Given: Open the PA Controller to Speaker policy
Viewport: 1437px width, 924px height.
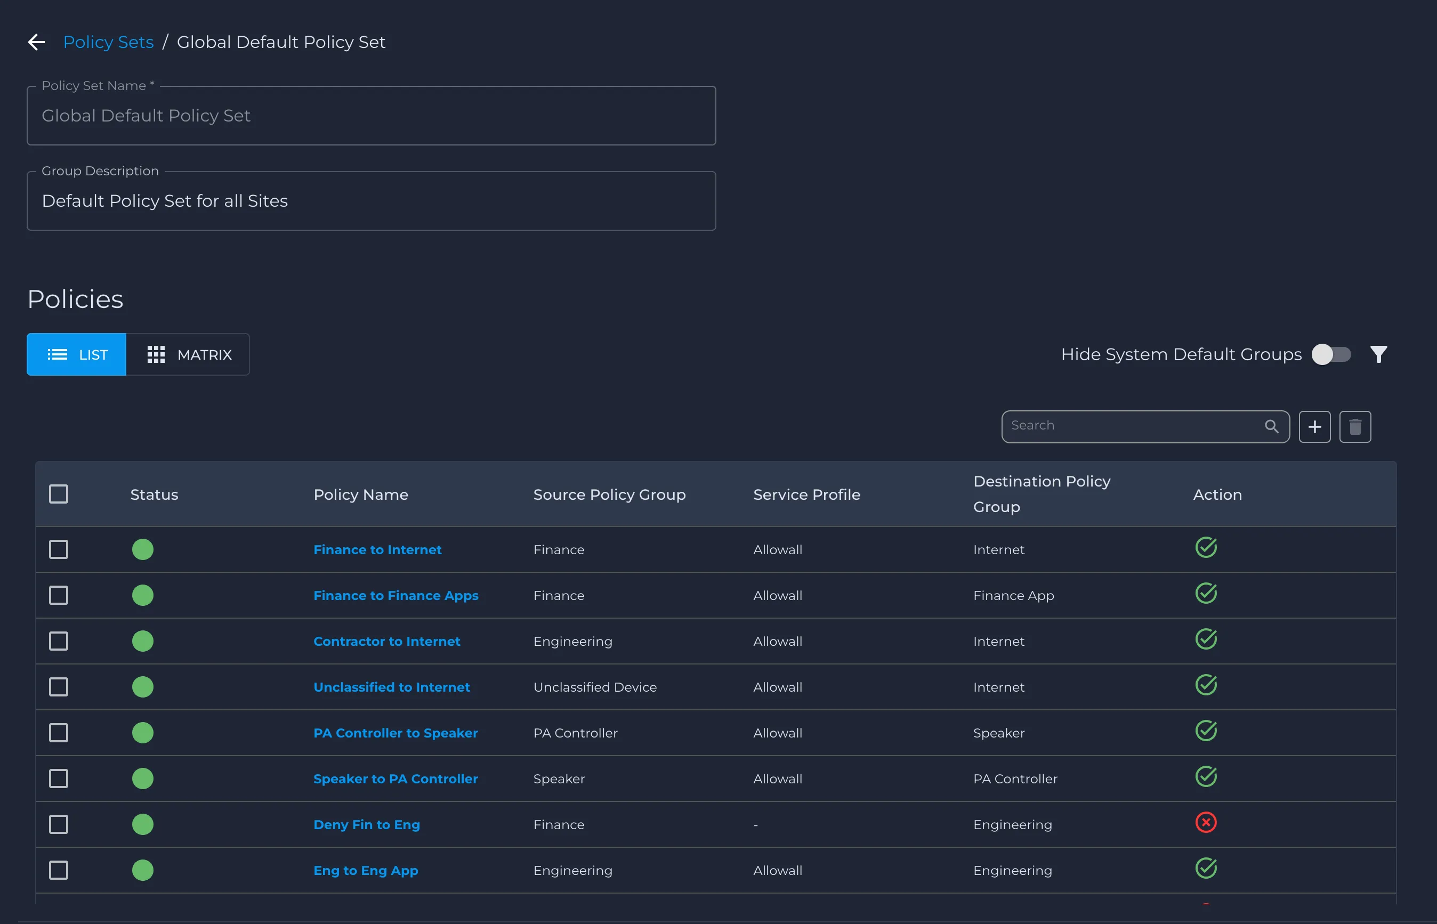Looking at the screenshot, I should point(396,733).
